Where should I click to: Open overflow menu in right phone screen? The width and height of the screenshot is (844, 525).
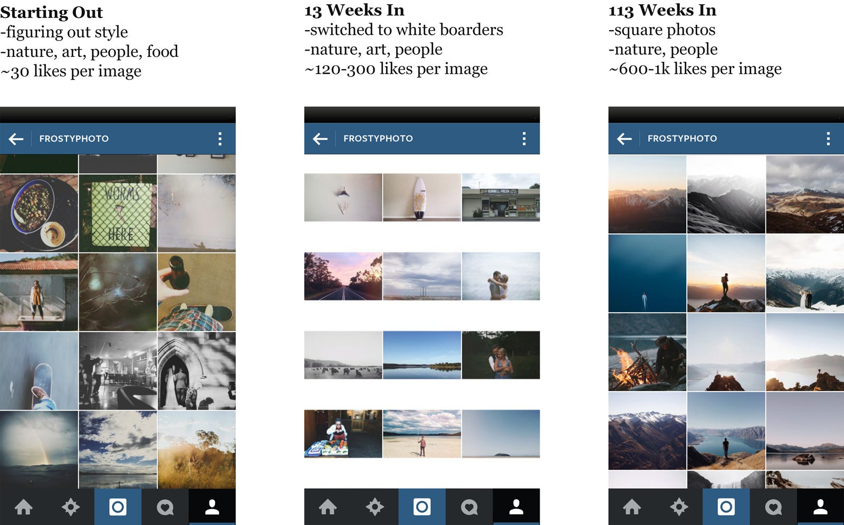click(828, 139)
